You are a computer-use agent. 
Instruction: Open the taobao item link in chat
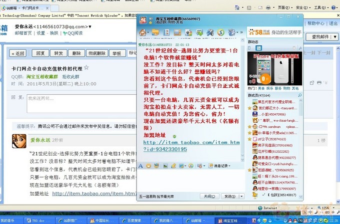click(191, 146)
